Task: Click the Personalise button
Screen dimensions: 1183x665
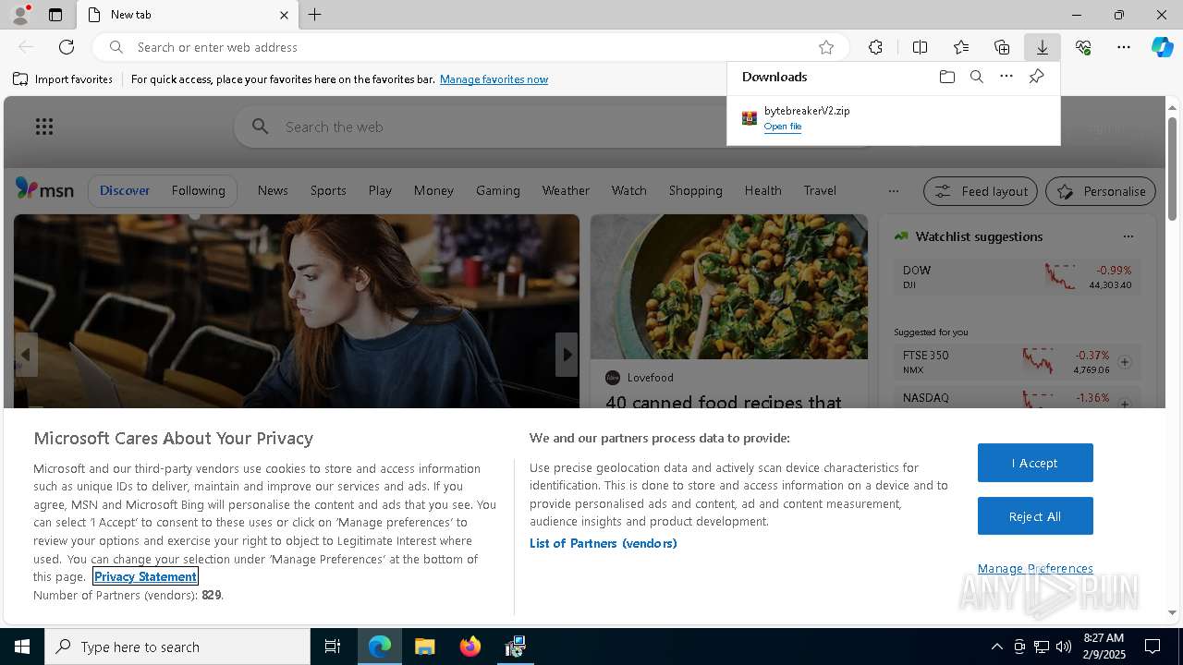Action: click(x=1101, y=191)
